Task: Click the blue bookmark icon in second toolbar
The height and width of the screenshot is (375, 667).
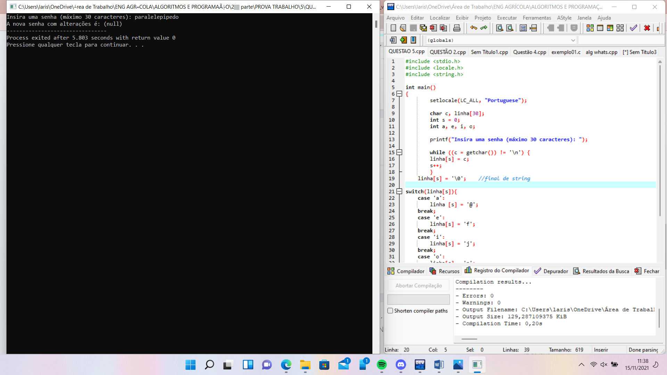Action: click(x=413, y=40)
